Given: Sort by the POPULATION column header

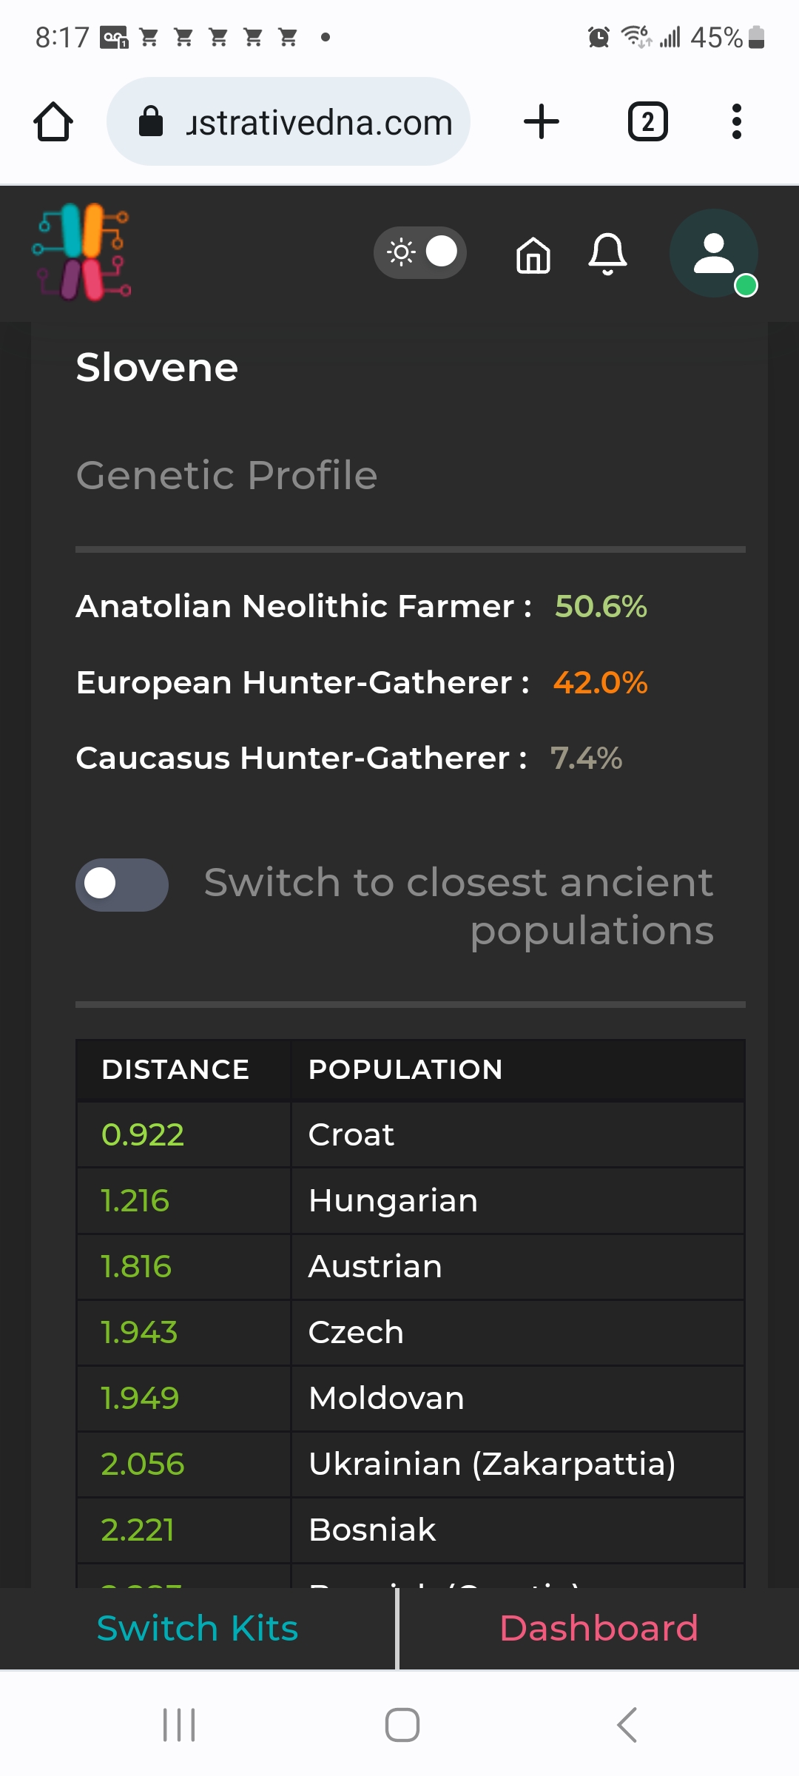Looking at the screenshot, I should coord(405,1069).
